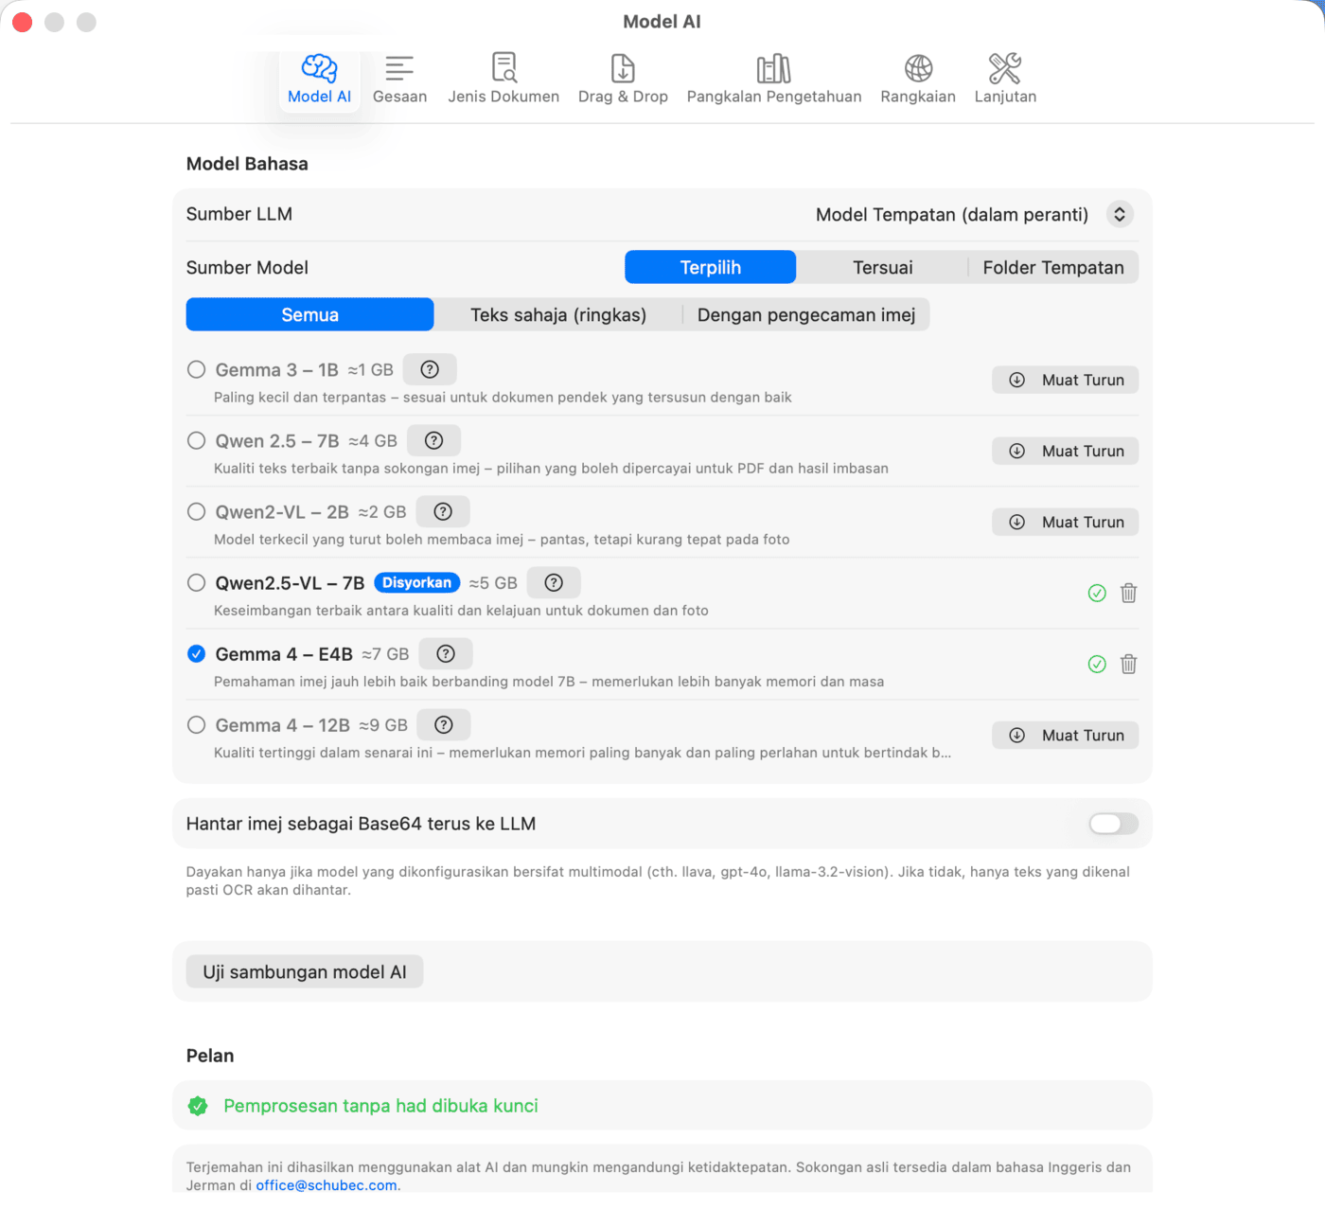Filter by Teks sahaja (ringkas)
The image size is (1325, 1209).
(x=558, y=314)
